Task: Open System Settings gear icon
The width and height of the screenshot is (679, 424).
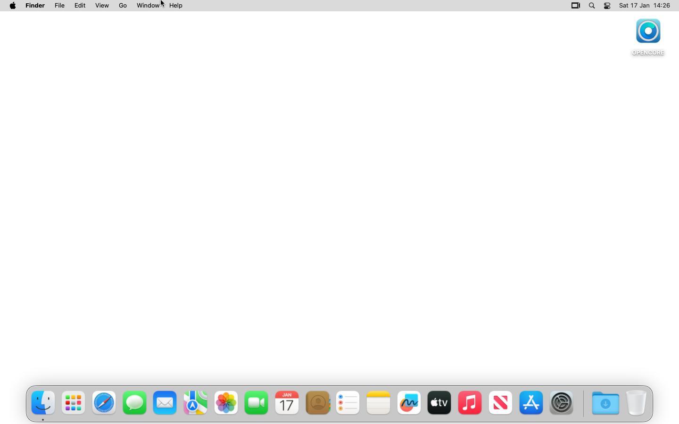Action: coord(562,403)
